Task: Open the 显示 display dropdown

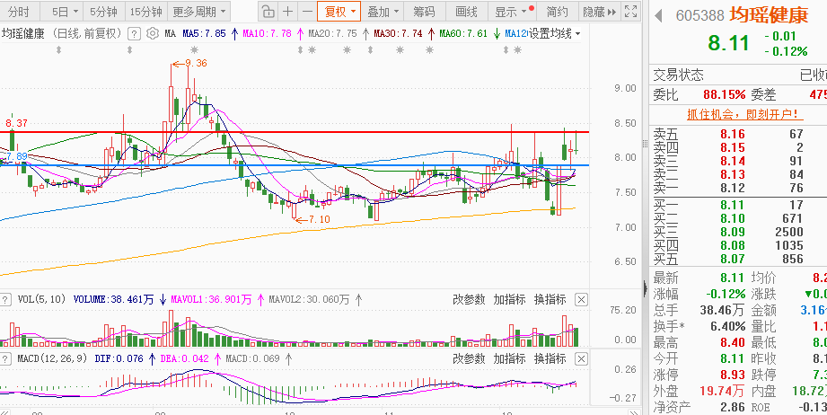Action: pyautogui.click(x=513, y=11)
